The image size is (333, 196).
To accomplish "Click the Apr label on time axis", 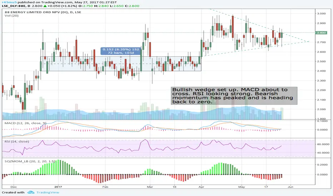I will [x=201, y=187].
